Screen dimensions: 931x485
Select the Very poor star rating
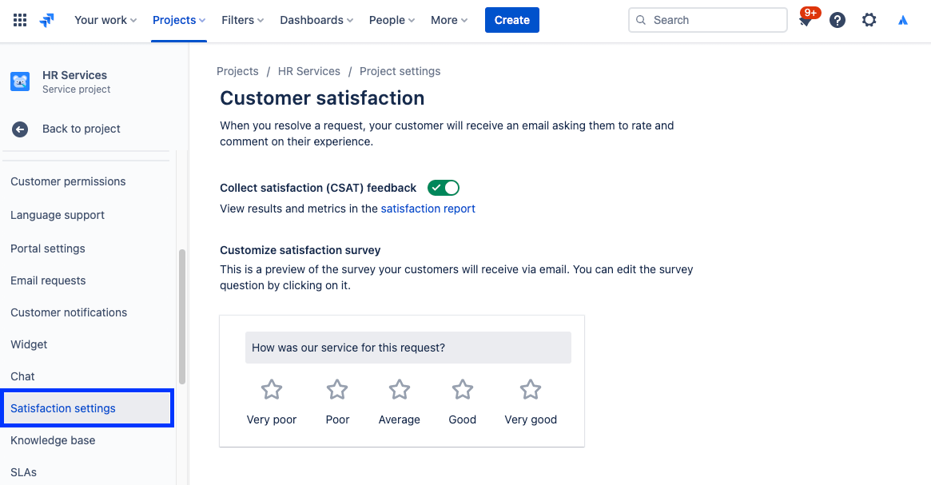coord(271,389)
